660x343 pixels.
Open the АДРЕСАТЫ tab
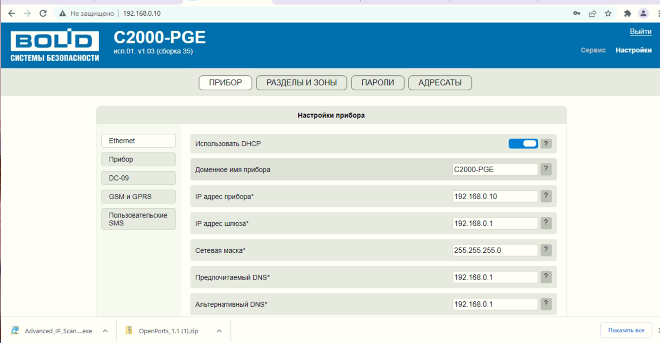(440, 83)
